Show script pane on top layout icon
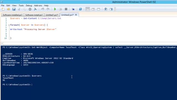This screenshot has width=177, height=100. 88,9
